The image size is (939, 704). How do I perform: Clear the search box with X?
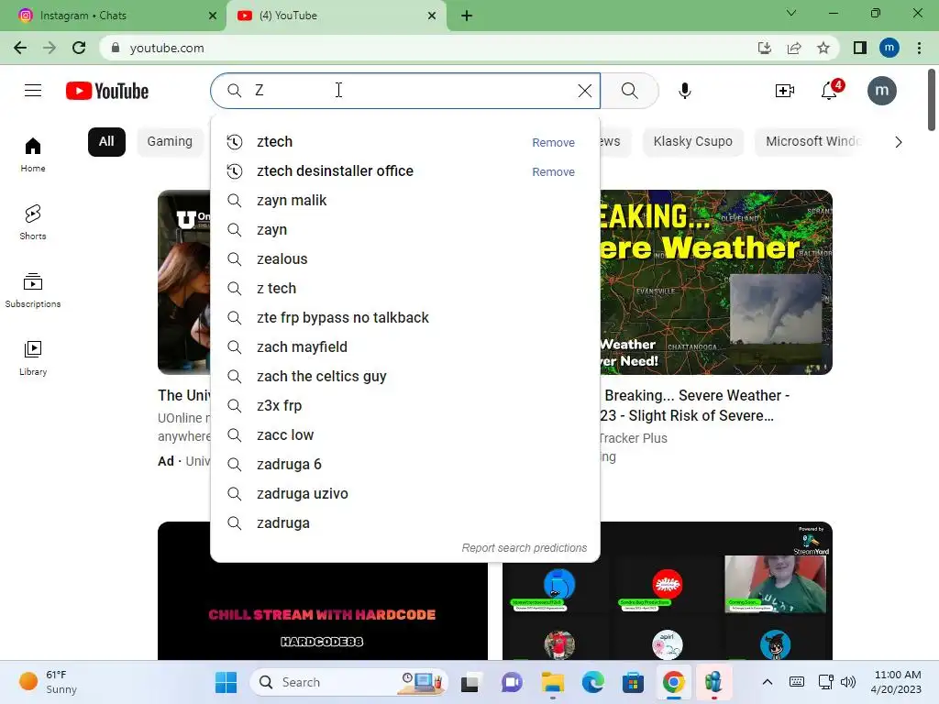(584, 91)
